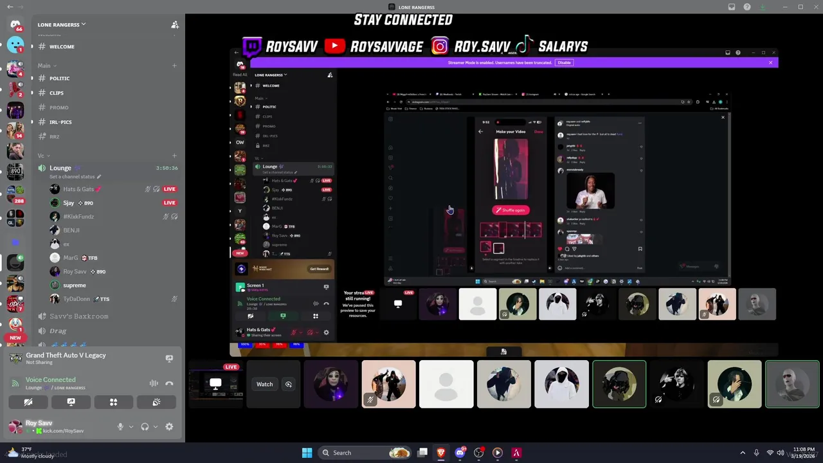
Task: Click the Voice Connected signal icon
Action: pos(15,383)
